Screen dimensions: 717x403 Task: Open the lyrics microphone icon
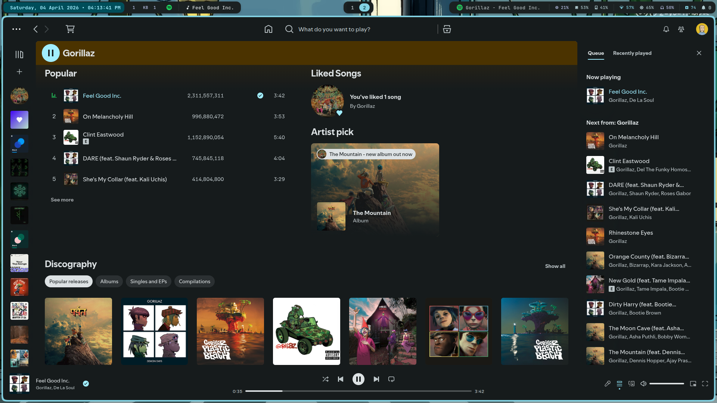click(x=608, y=384)
